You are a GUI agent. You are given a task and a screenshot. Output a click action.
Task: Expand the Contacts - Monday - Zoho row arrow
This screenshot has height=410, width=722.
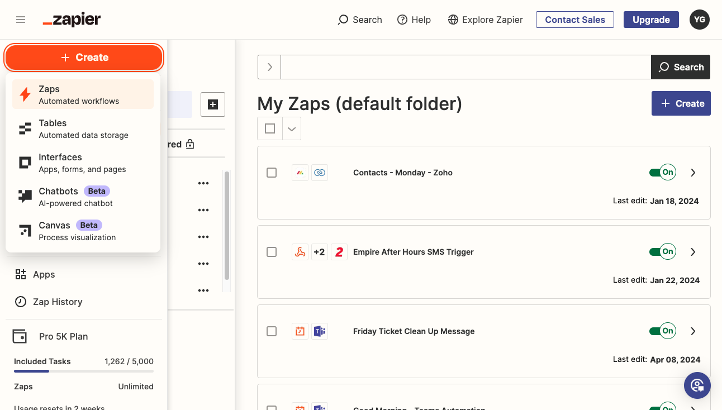pyautogui.click(x=693, y=173)
